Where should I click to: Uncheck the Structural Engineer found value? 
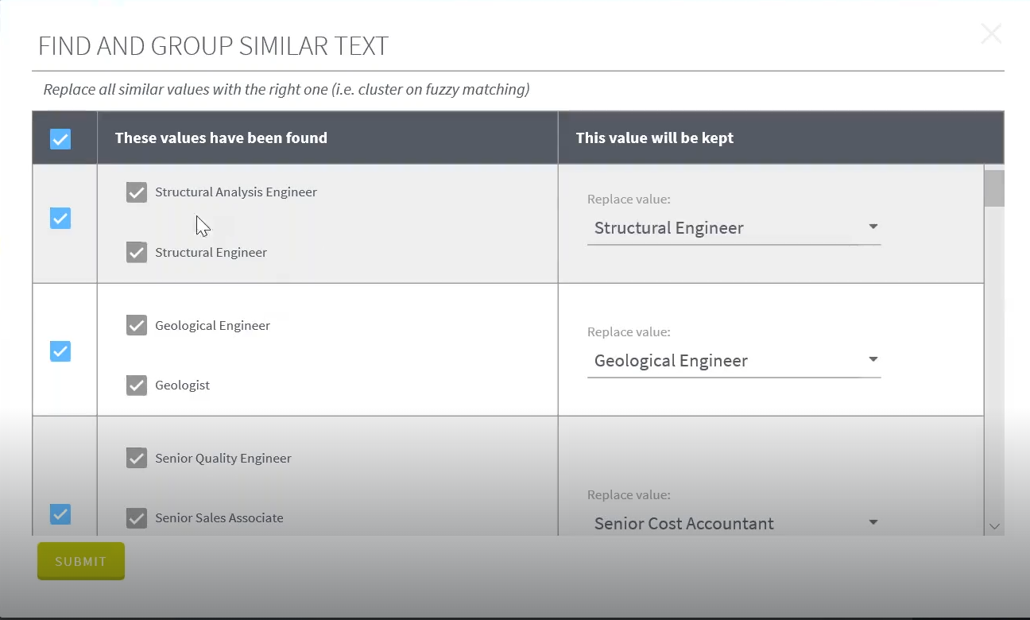tap(137, 253)
